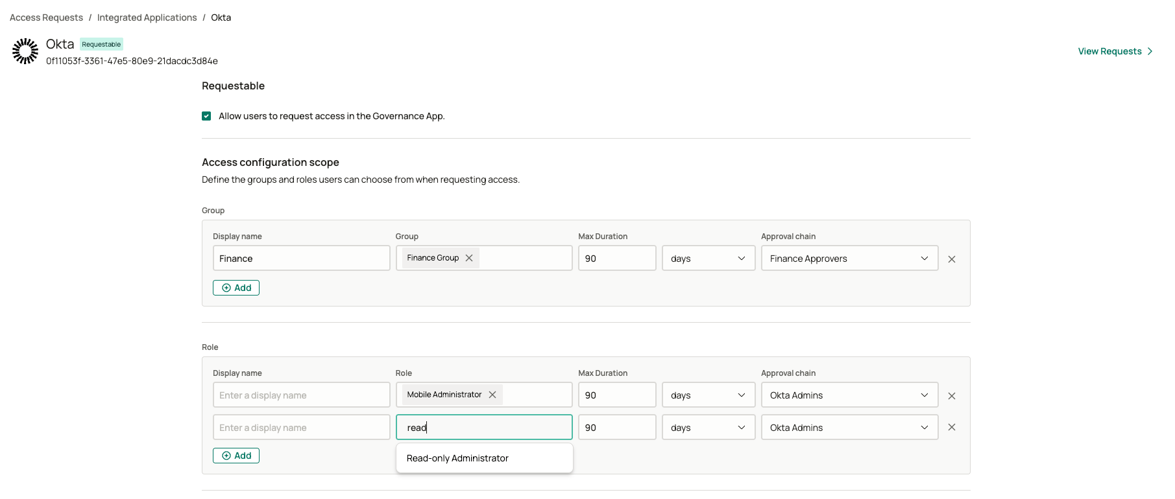Select Read-only Administrator from the suggestions
This screenshot has width=1175, height=499.
click(x=485, y=458)
